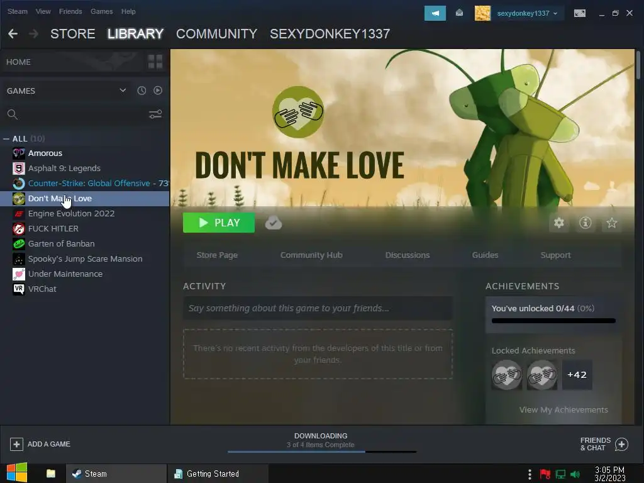This screenshot has height=483, width=644.
Task: Go to the COMMUNITY section
Action: (217, 34)
